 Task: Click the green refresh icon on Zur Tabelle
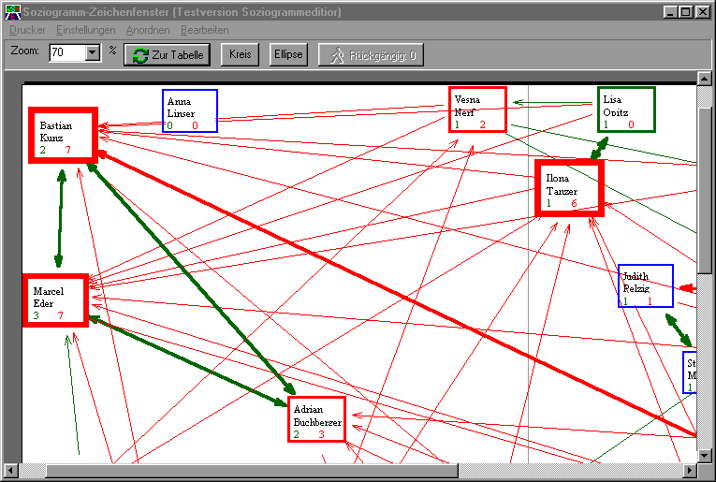click(x=141, y=55)
